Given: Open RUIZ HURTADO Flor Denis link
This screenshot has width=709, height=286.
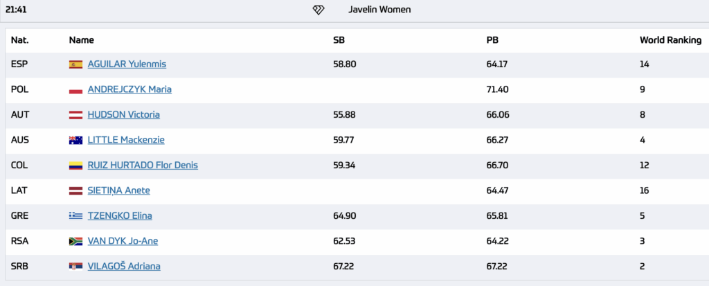Looking at the screenshot, I should [x=143, y=166].
